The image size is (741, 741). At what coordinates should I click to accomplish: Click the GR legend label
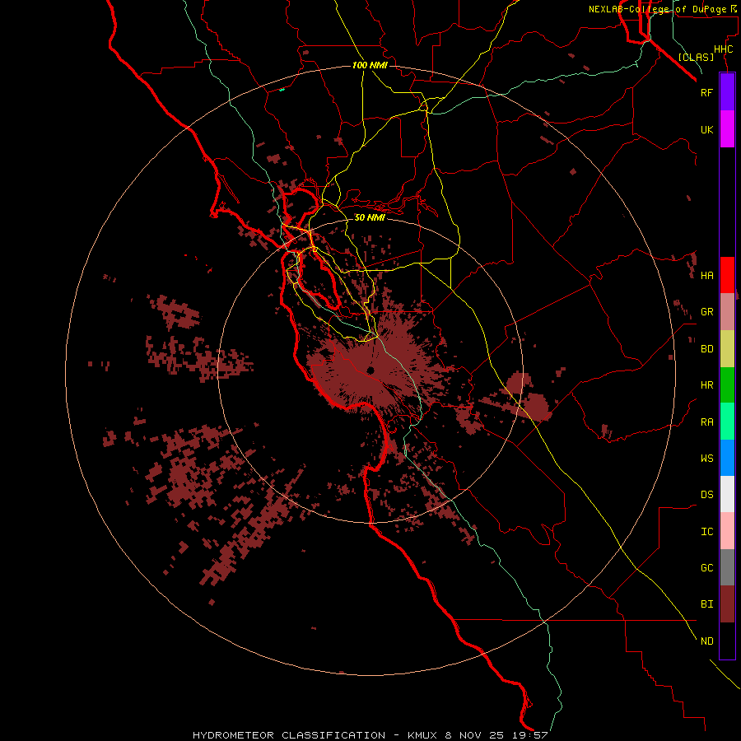pyautogui.click(x=706, y=312)
